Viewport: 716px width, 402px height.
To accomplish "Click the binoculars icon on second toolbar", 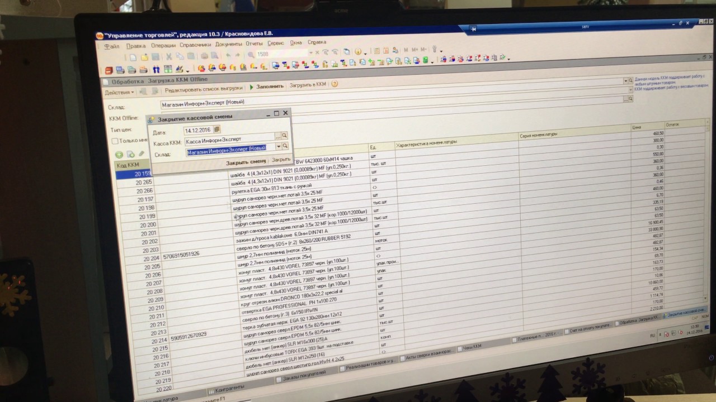I will [x=156, y=69].
